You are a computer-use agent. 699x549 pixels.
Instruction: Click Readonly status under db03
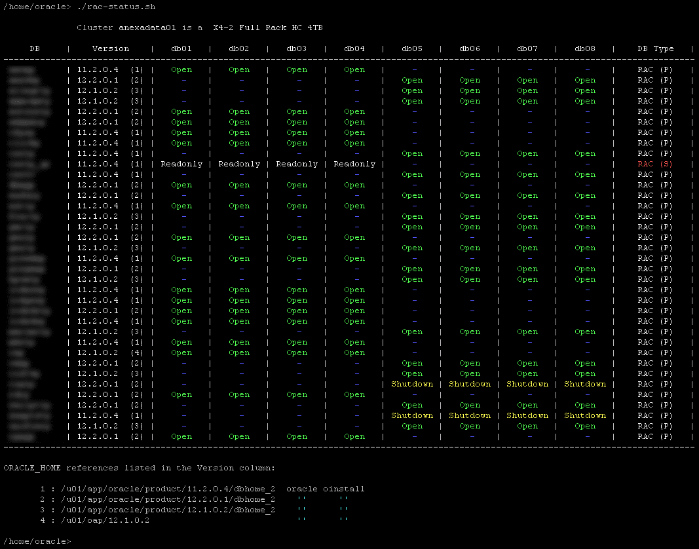297,164
